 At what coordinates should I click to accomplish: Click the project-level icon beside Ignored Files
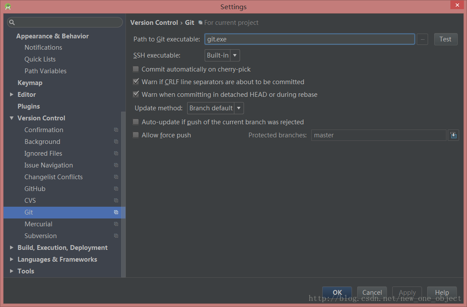click(116, 153)
